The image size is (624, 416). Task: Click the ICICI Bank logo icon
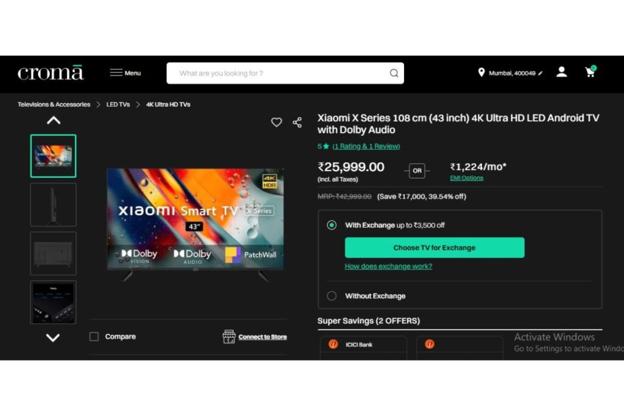pyautogui.click(x=333, y=344)
